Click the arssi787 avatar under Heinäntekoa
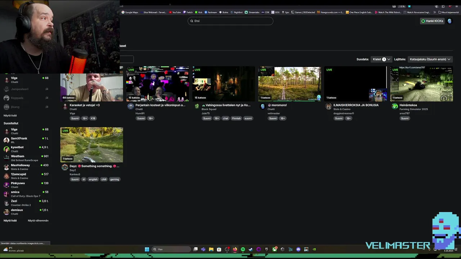Screen dimensions: 461x259 tap(395, 106)
